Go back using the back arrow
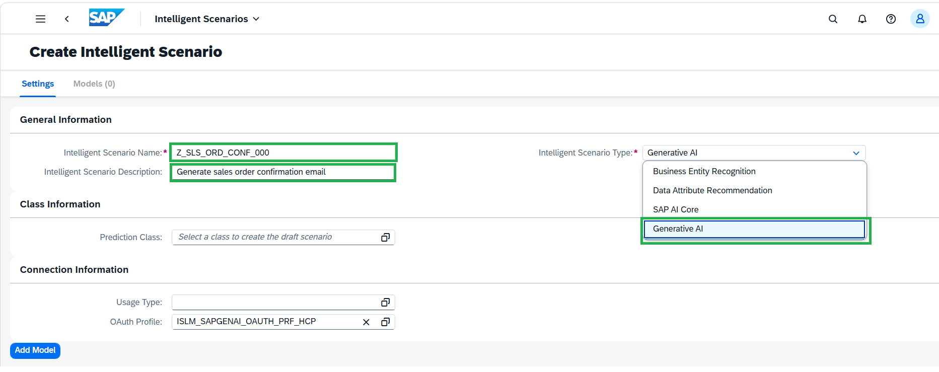The height and width of the screenshot is (372, 939). point(67,19)
